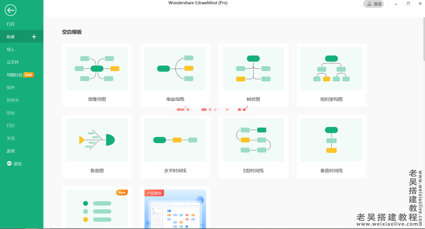Open the 导出 menu item

(21, 113)
